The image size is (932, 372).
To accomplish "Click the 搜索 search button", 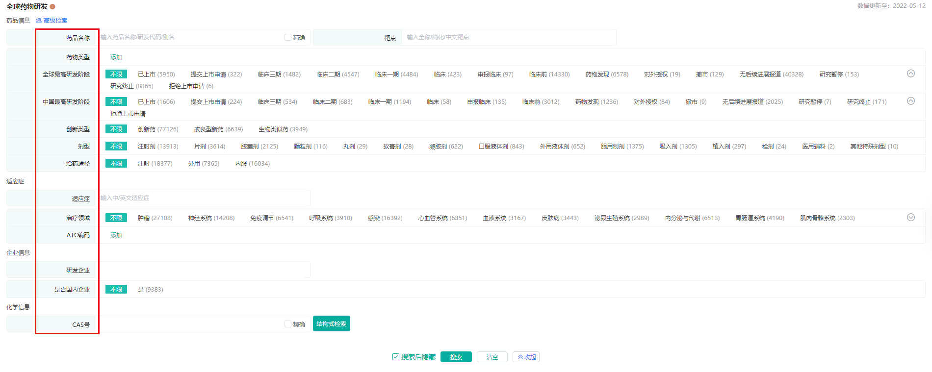I will pyautogui.click(x=456, y=357).
